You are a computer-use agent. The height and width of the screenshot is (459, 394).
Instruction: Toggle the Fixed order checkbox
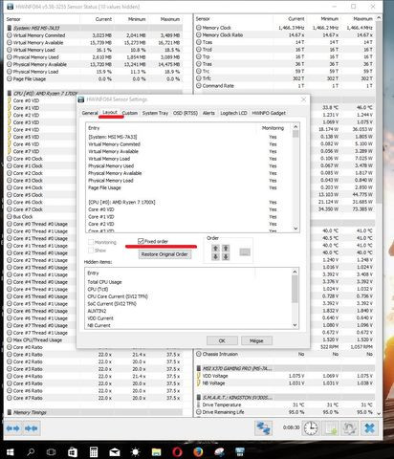tap(141, 241)
